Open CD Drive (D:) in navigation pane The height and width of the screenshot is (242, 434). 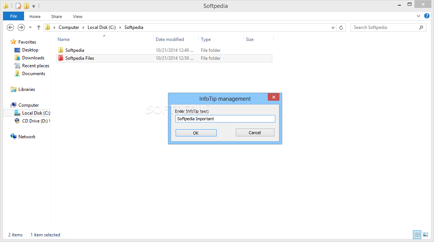(36, 121)
